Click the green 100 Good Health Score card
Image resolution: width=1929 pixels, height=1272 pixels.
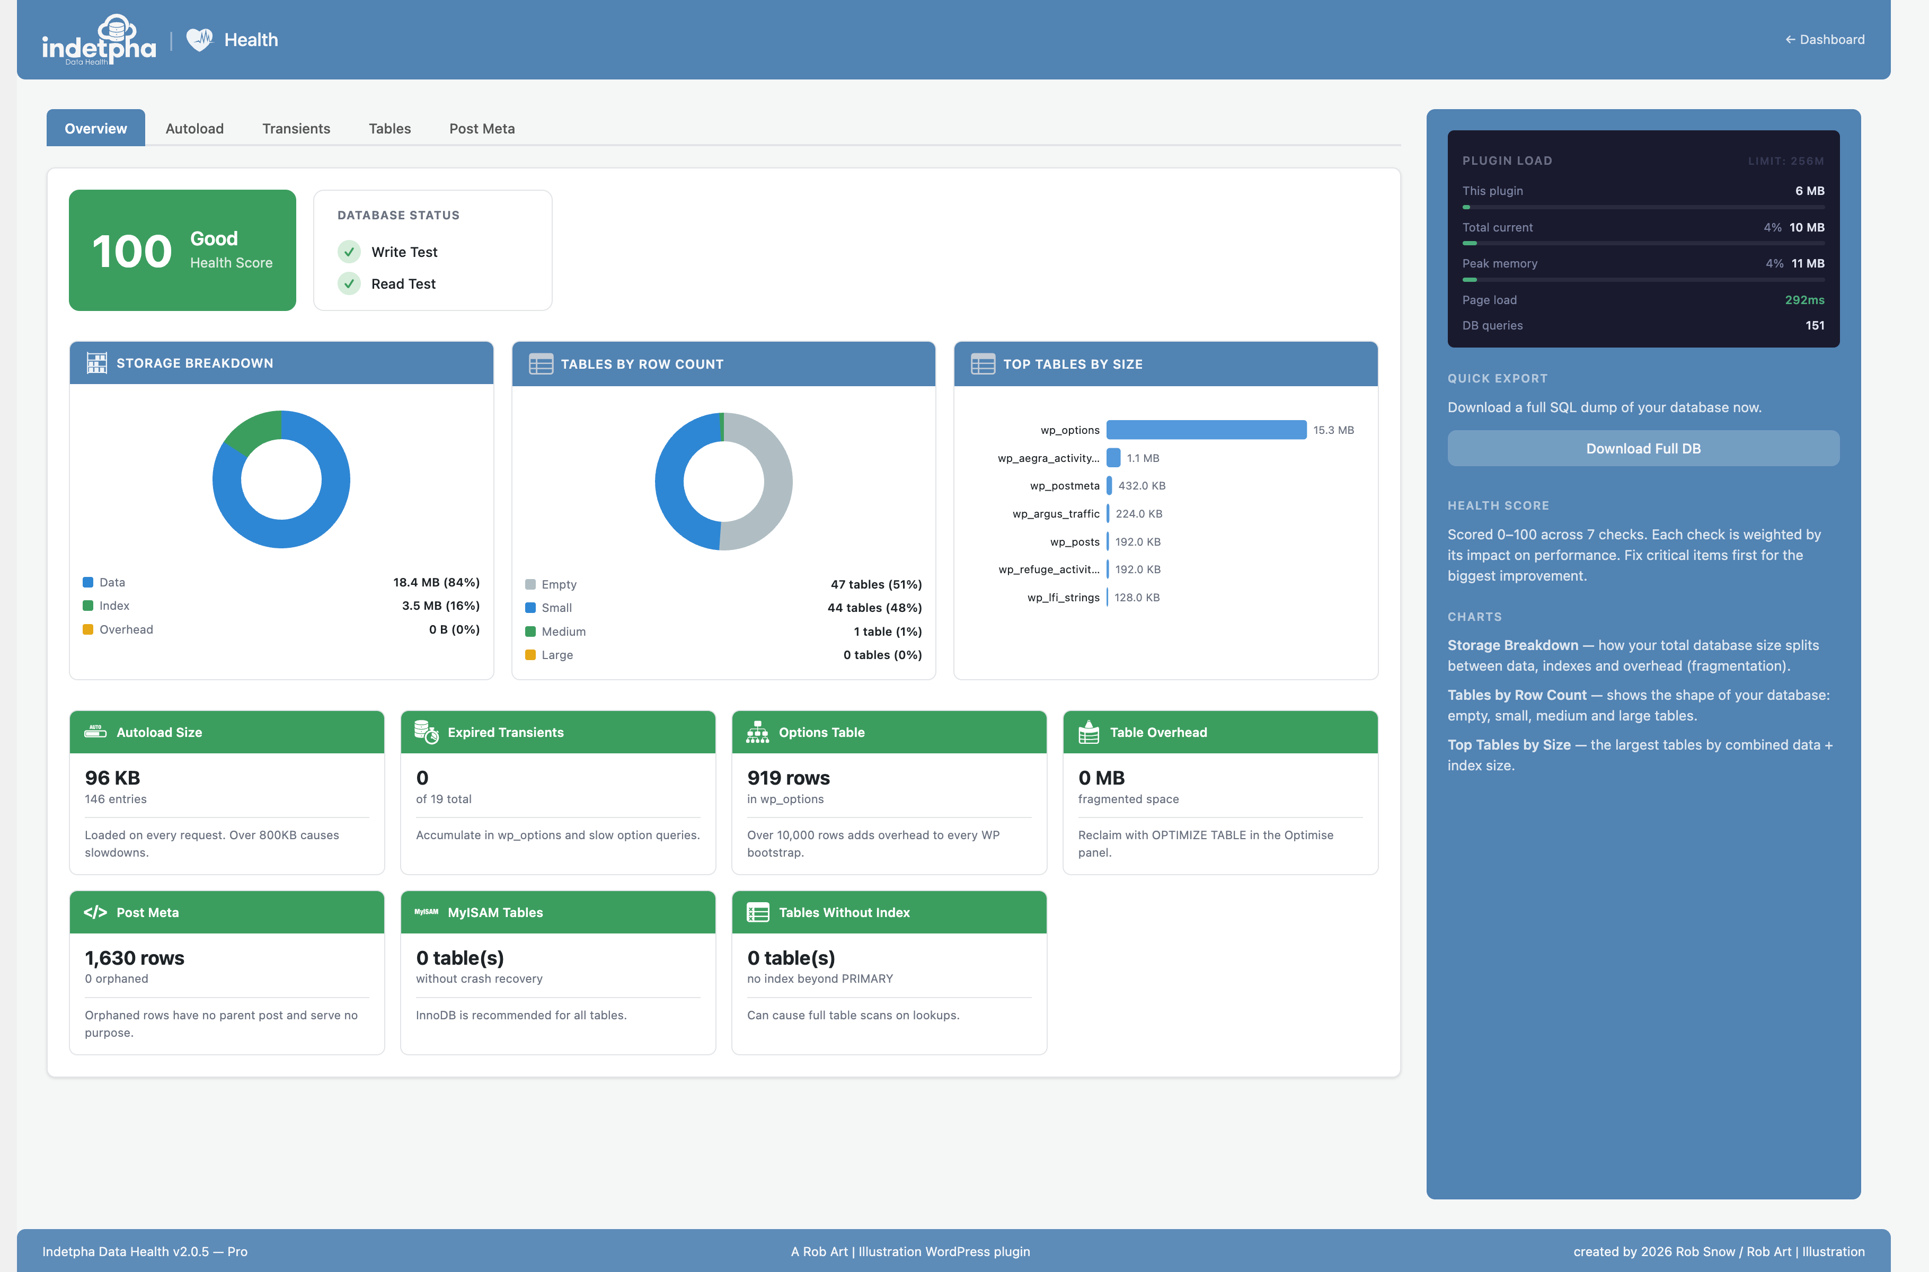(183, 250)
